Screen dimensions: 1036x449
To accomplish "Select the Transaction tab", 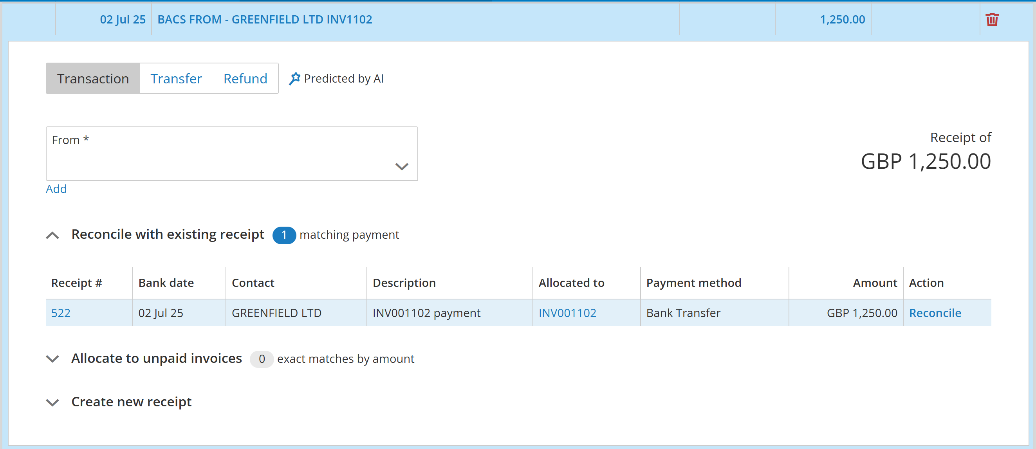I will coord(93,78).
